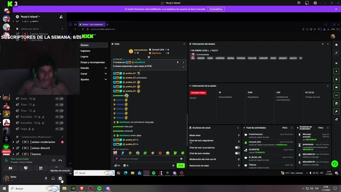Join the Escuadra - S2 voice channel
The image size is (341, 192).
point(39,123)
